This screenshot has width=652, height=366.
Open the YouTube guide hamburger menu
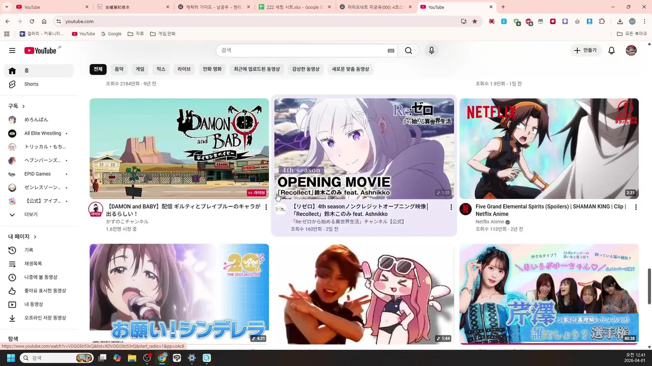(12, 50)
